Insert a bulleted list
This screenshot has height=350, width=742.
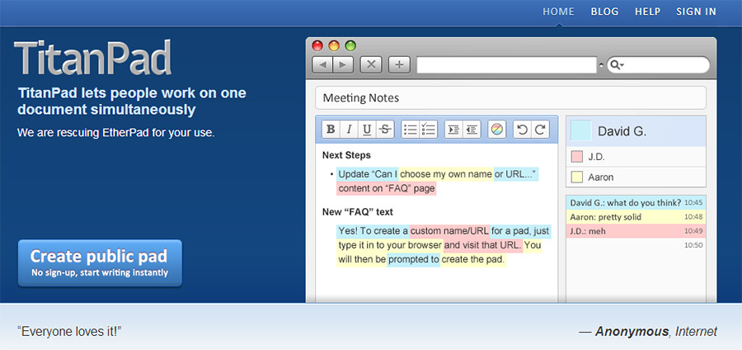411,130
